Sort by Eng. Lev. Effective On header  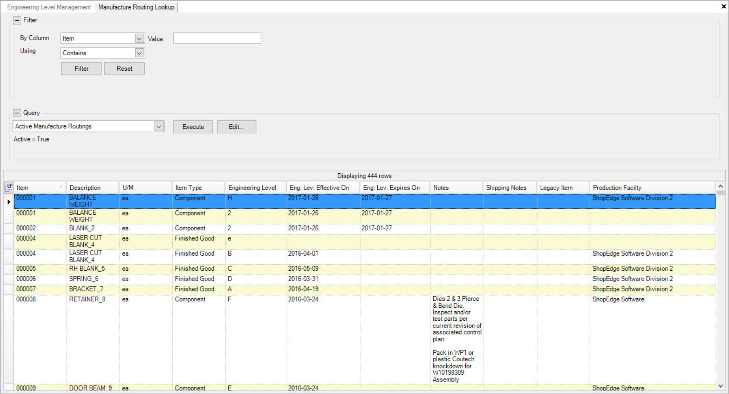click(x=323, y=188)
